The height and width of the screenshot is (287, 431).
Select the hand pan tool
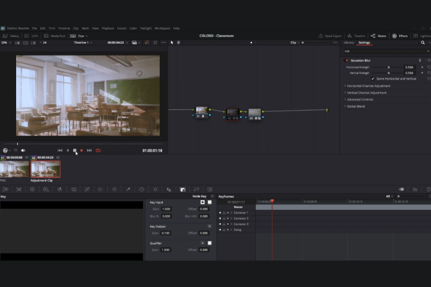click(178, 42)
